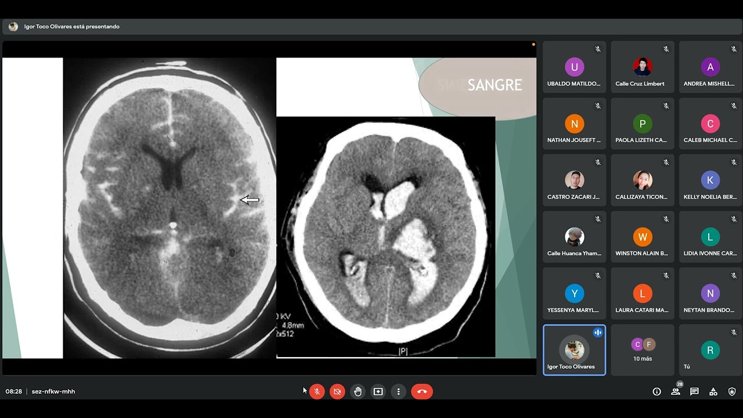The image size is (743, 418).
Task: Open host controls shield icon
Action: pos(732,391)
